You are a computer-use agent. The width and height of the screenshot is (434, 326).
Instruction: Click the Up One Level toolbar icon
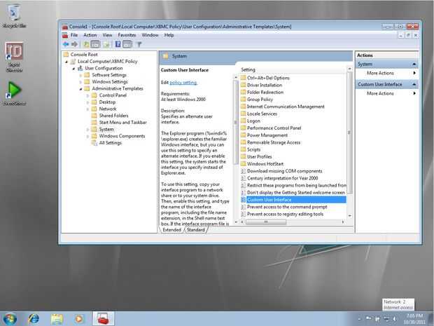click(x=86, y=44)
